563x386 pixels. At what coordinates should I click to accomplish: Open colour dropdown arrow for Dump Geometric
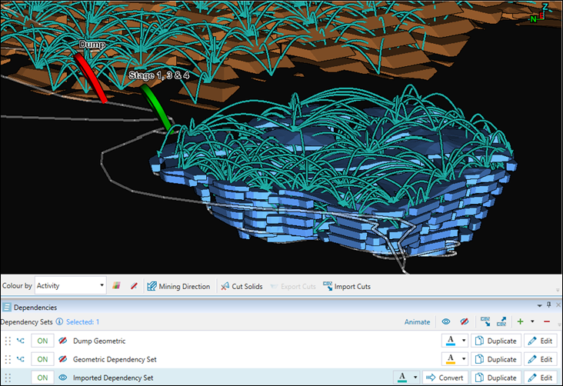pos(463,341)
